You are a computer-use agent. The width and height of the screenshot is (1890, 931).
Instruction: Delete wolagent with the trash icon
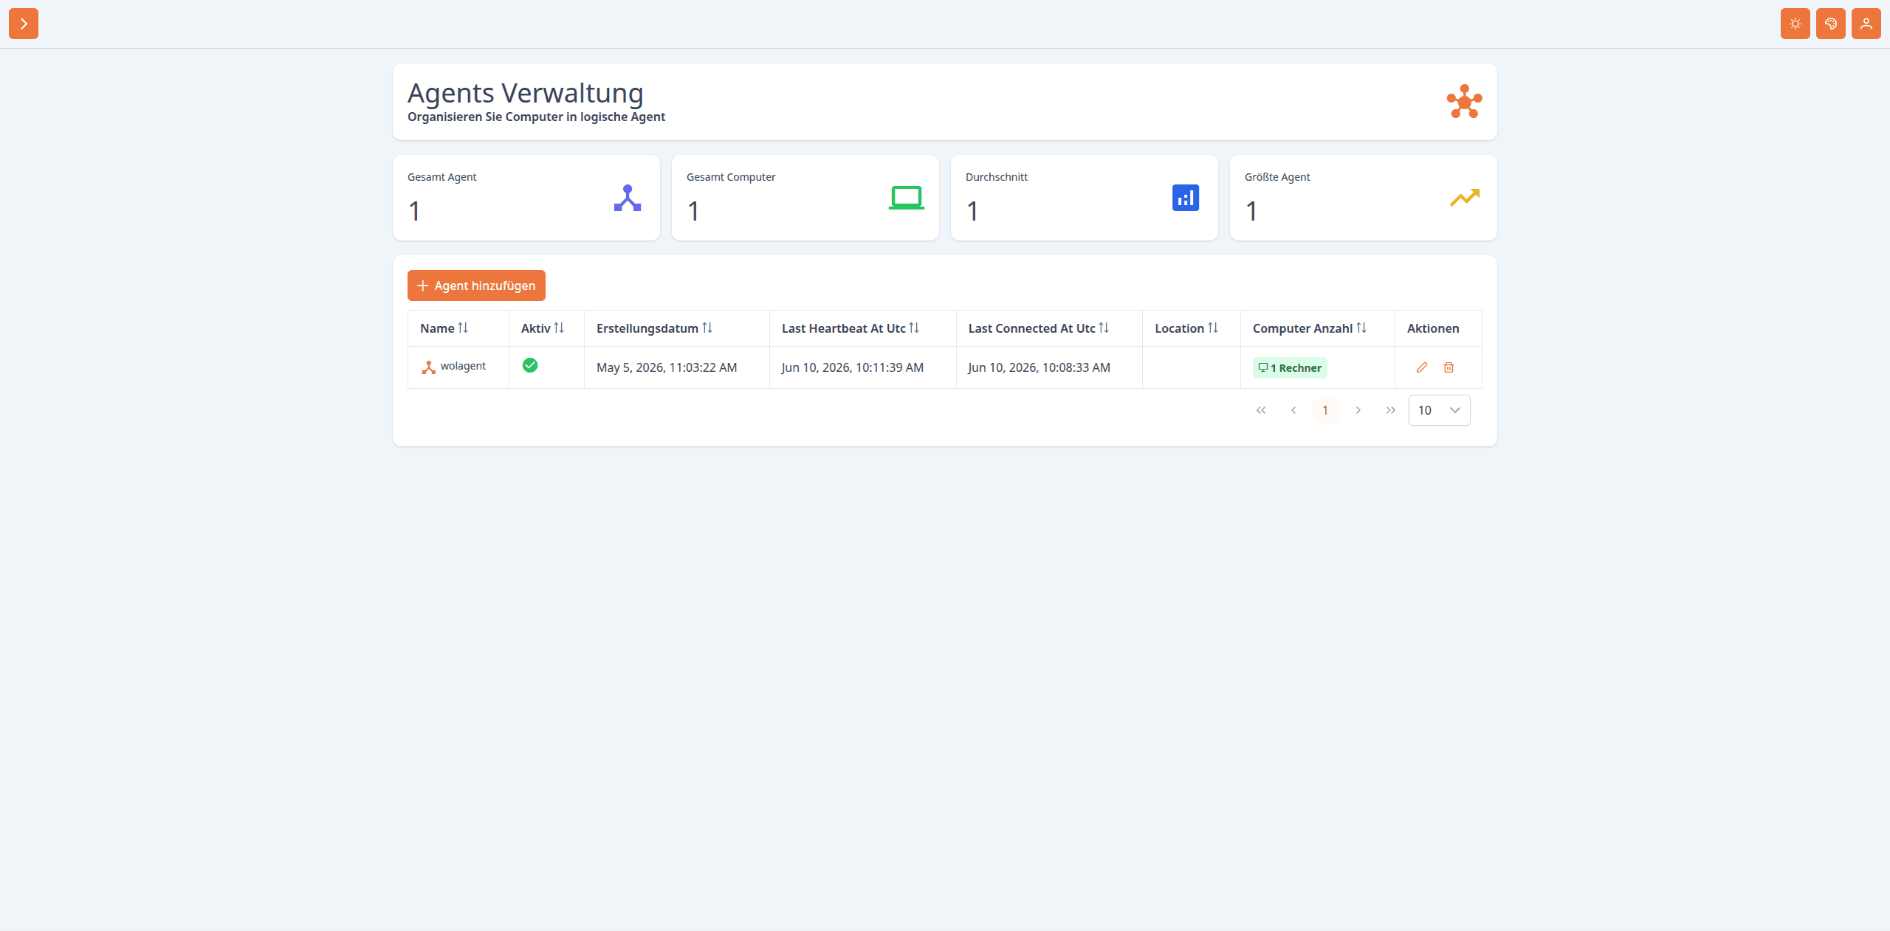point(1449,367)
